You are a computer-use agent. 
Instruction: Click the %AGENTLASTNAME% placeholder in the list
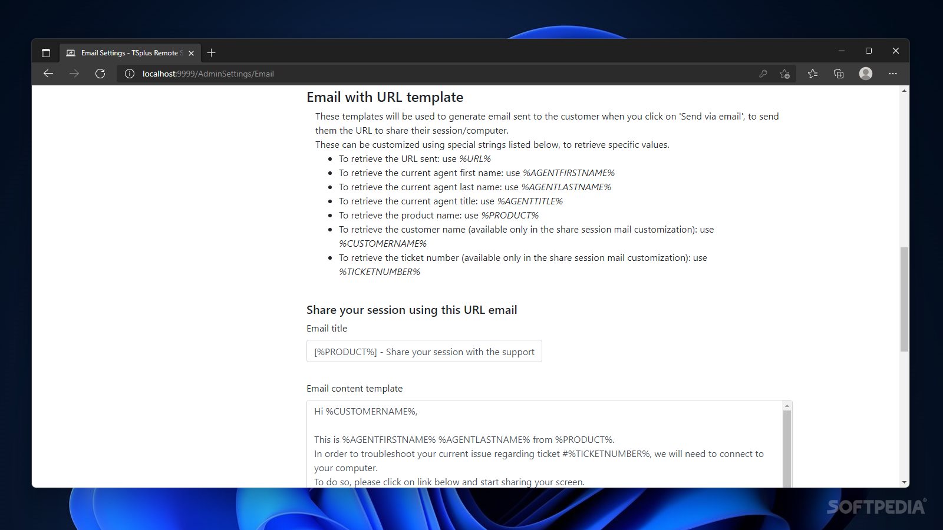click(x=566, y=187)
